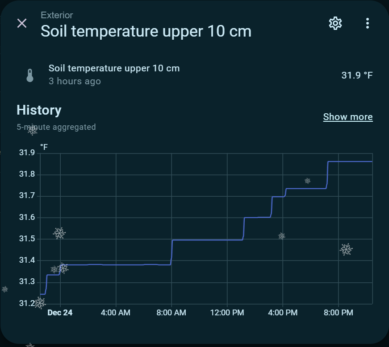Open the Show more history link
This screenshot has height=347, width=389.
tap(347, 117)
